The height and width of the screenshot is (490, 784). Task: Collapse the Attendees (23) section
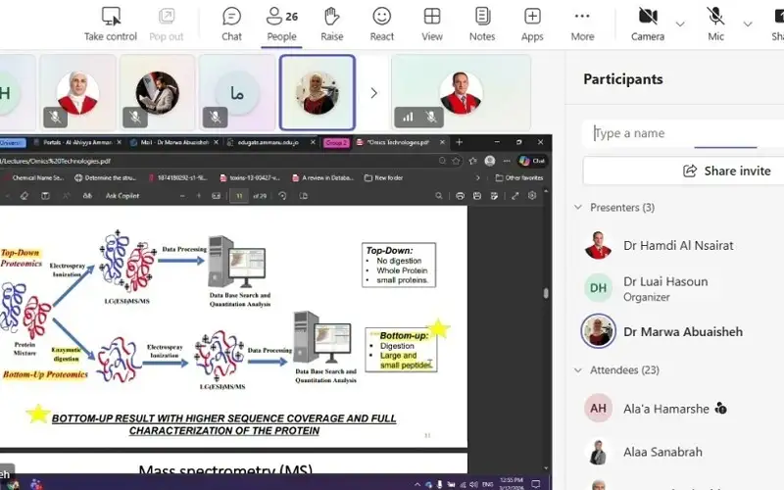tap(578, 370)
